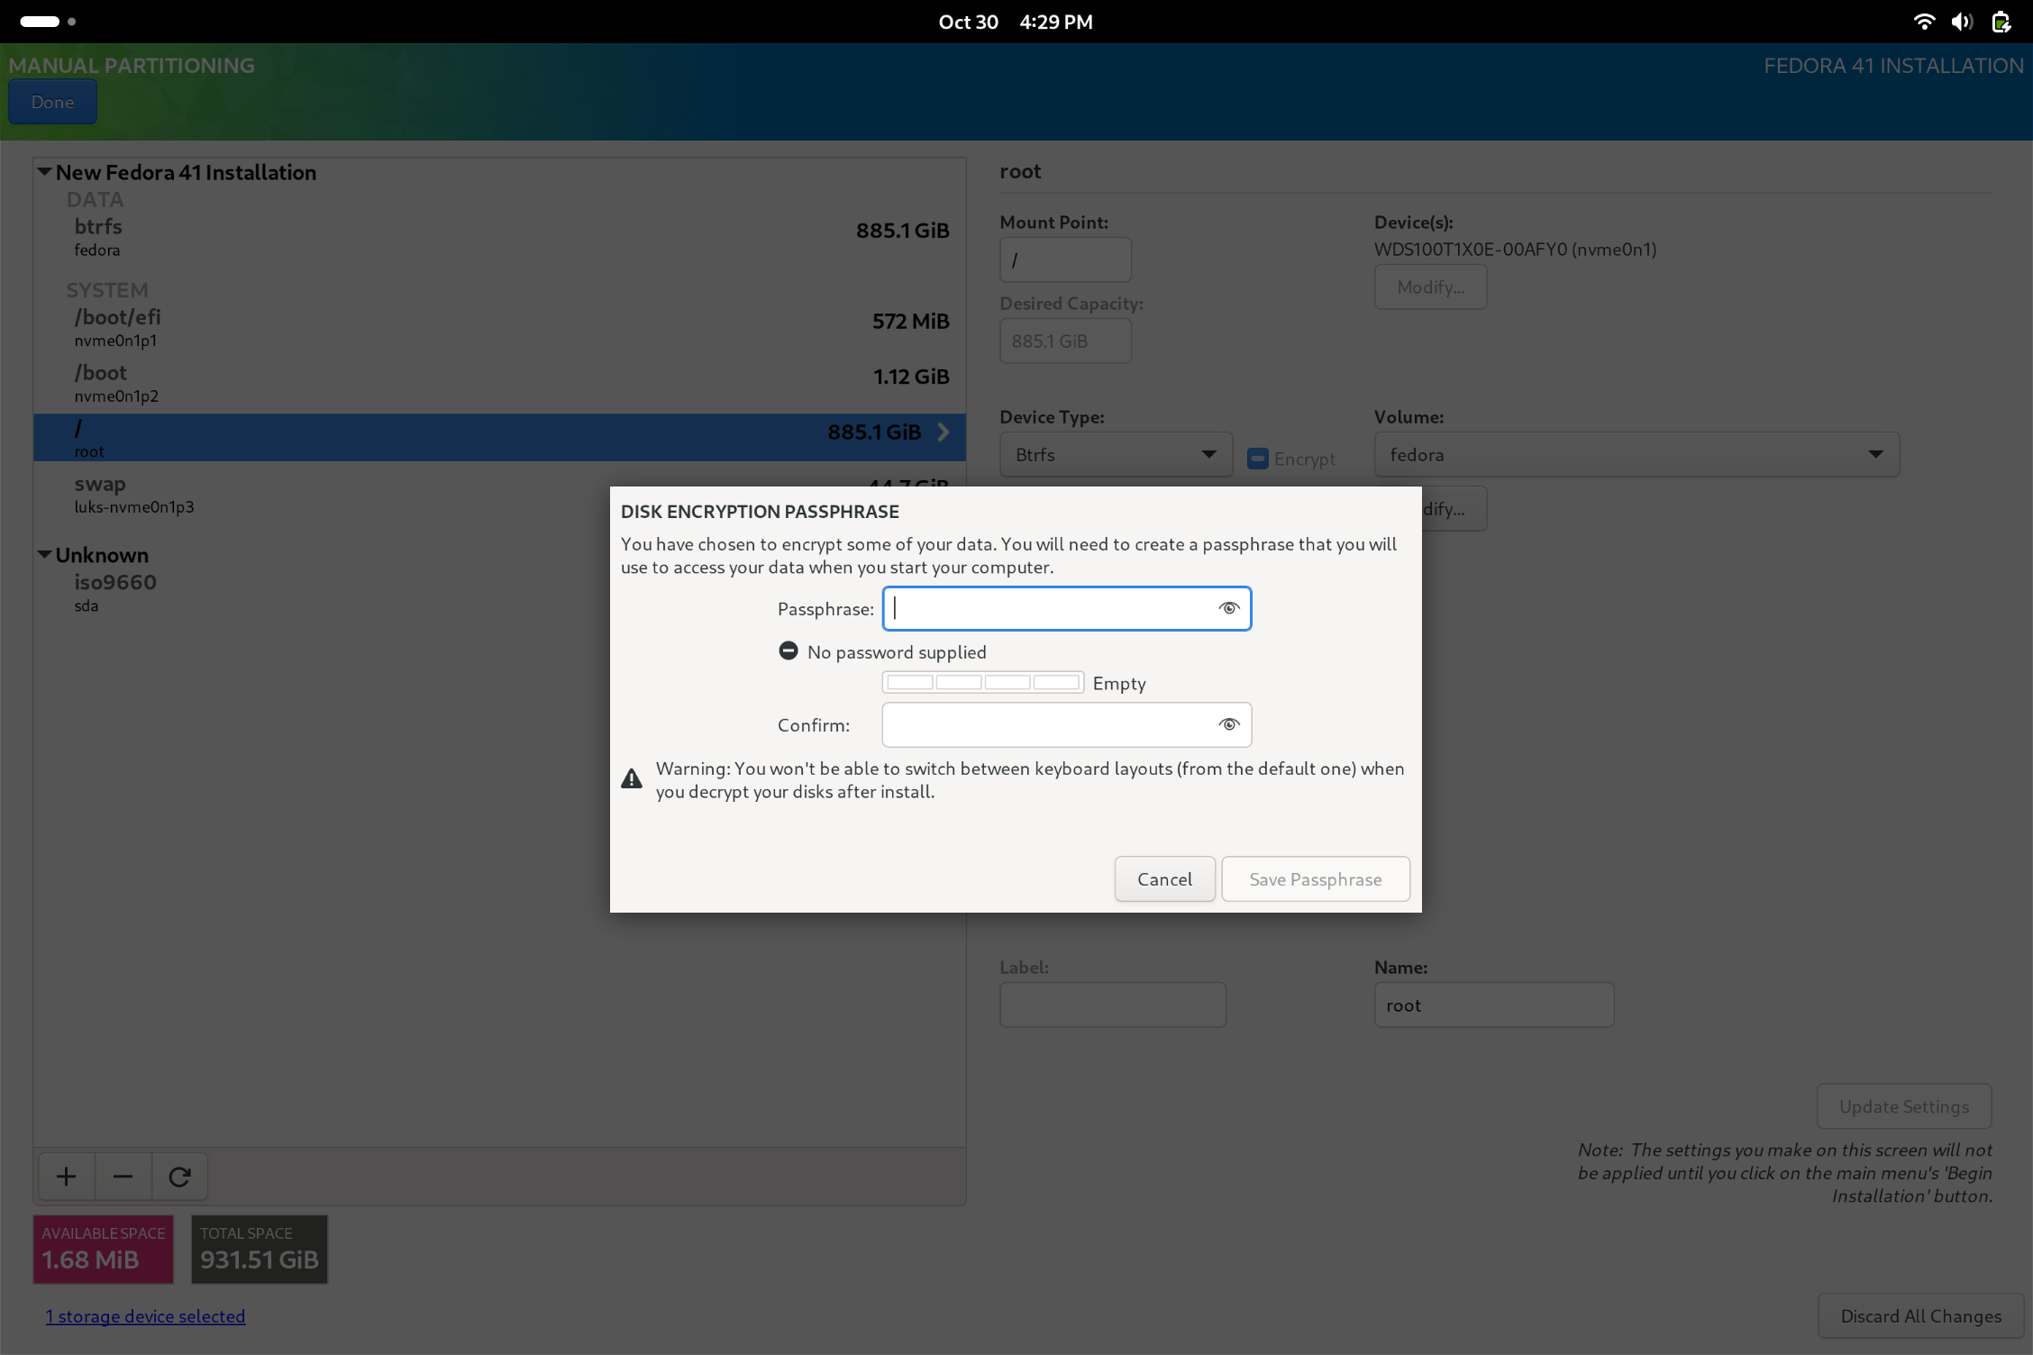
Task: Select the iso9660 sda entry
Action: point(500,592)
